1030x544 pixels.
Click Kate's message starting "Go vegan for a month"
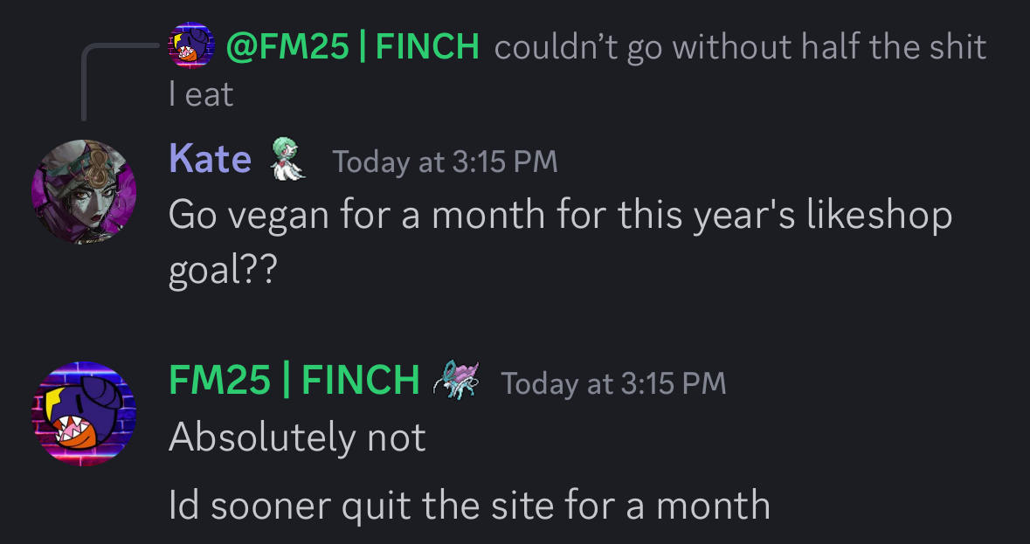click(559, 215)
